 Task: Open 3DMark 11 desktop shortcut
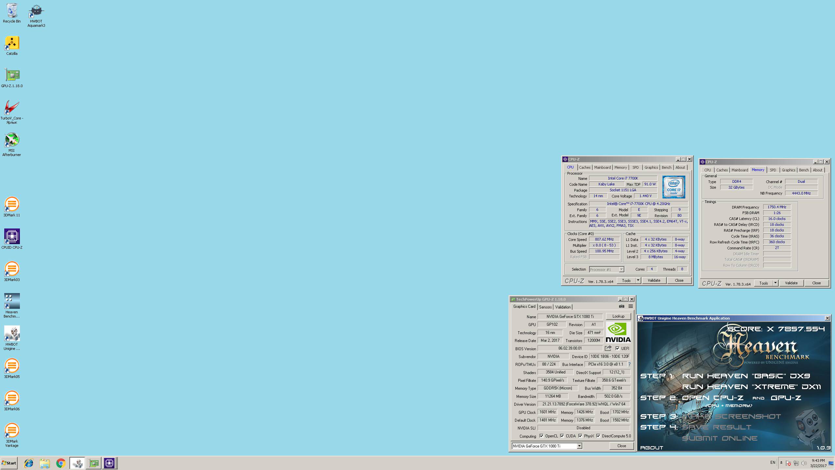pyautogui.click(x=12, y=207)
